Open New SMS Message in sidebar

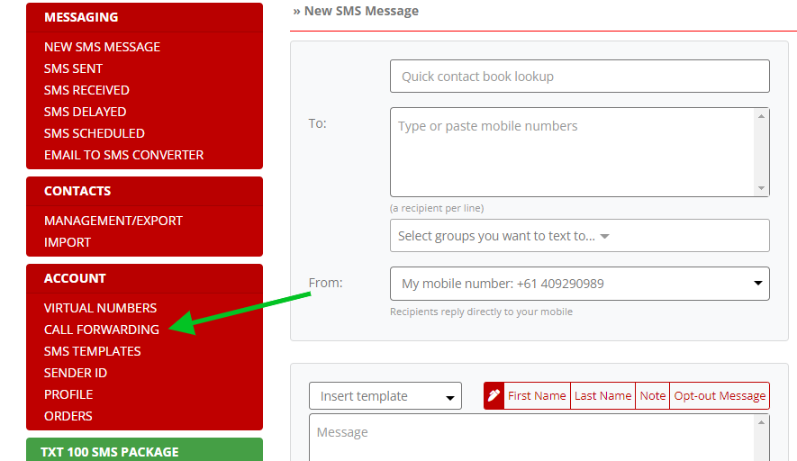pyautogui.click(x=102, y=47)
